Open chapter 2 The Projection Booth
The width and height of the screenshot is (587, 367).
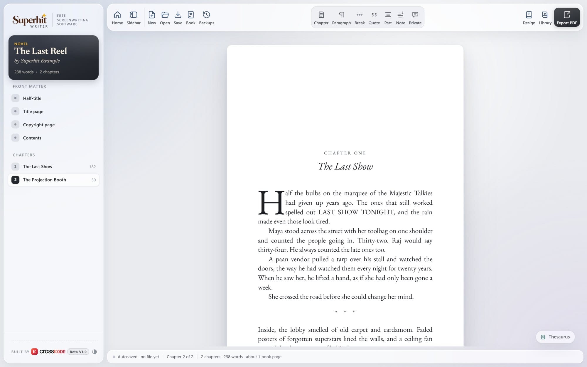53,180
